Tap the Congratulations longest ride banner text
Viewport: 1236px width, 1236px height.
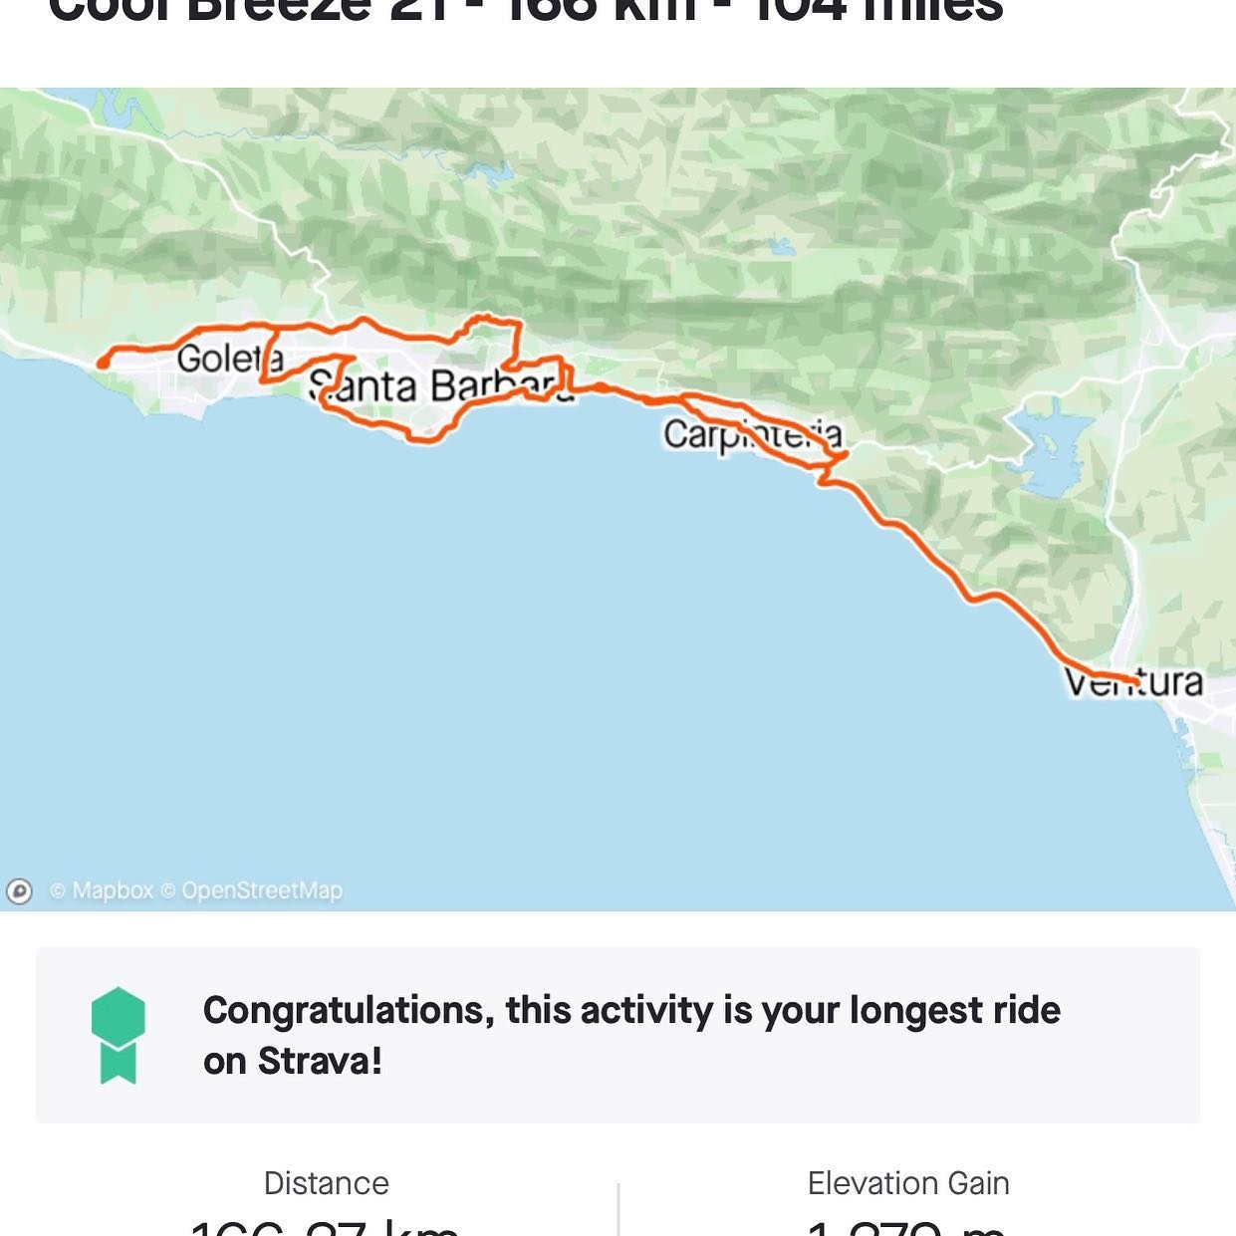coord(631,1035)
